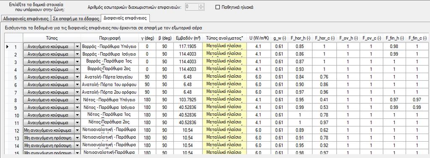Screen dimensions: 430x158
Task: Click description Νότος - Παράθυρα Υπόγειο
Action: 110,100
